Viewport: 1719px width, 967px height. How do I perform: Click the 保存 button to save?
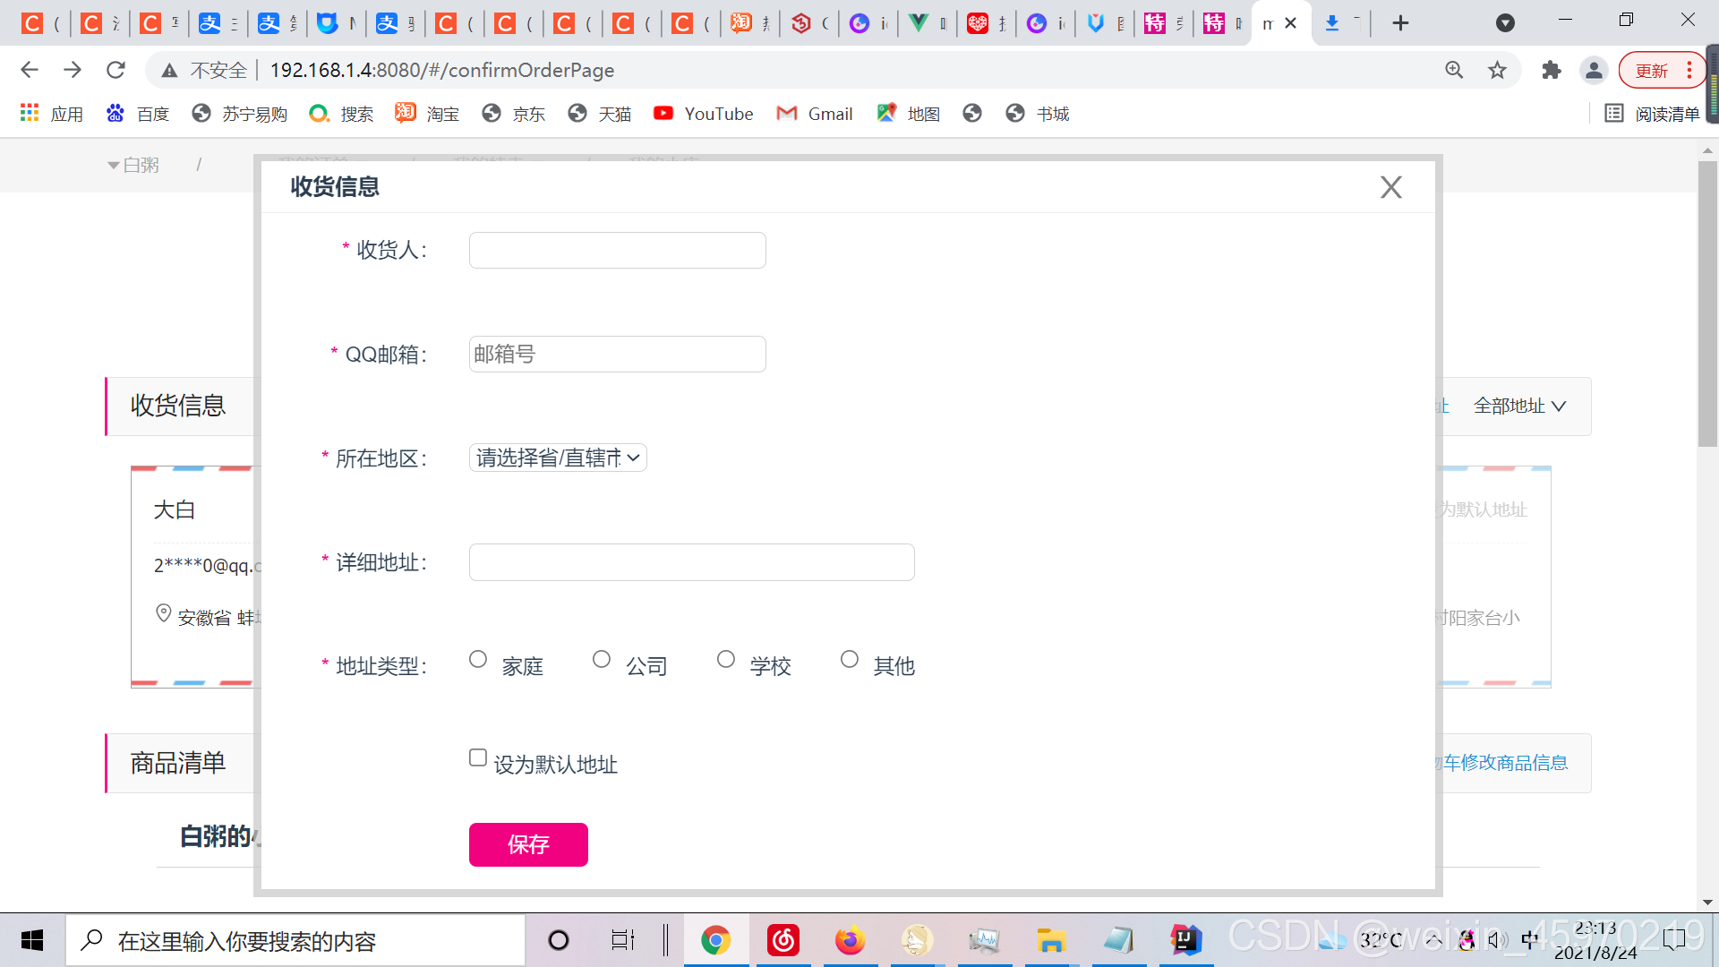[528, 844]
